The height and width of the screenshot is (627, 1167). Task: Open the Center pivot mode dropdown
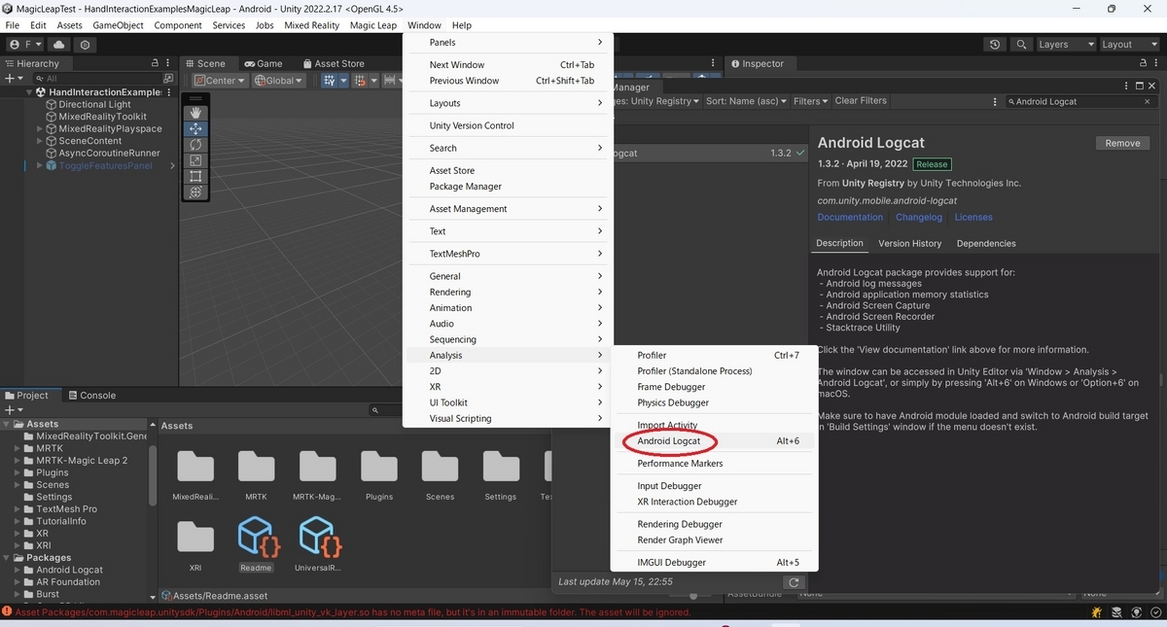click(x=220, y=81)
